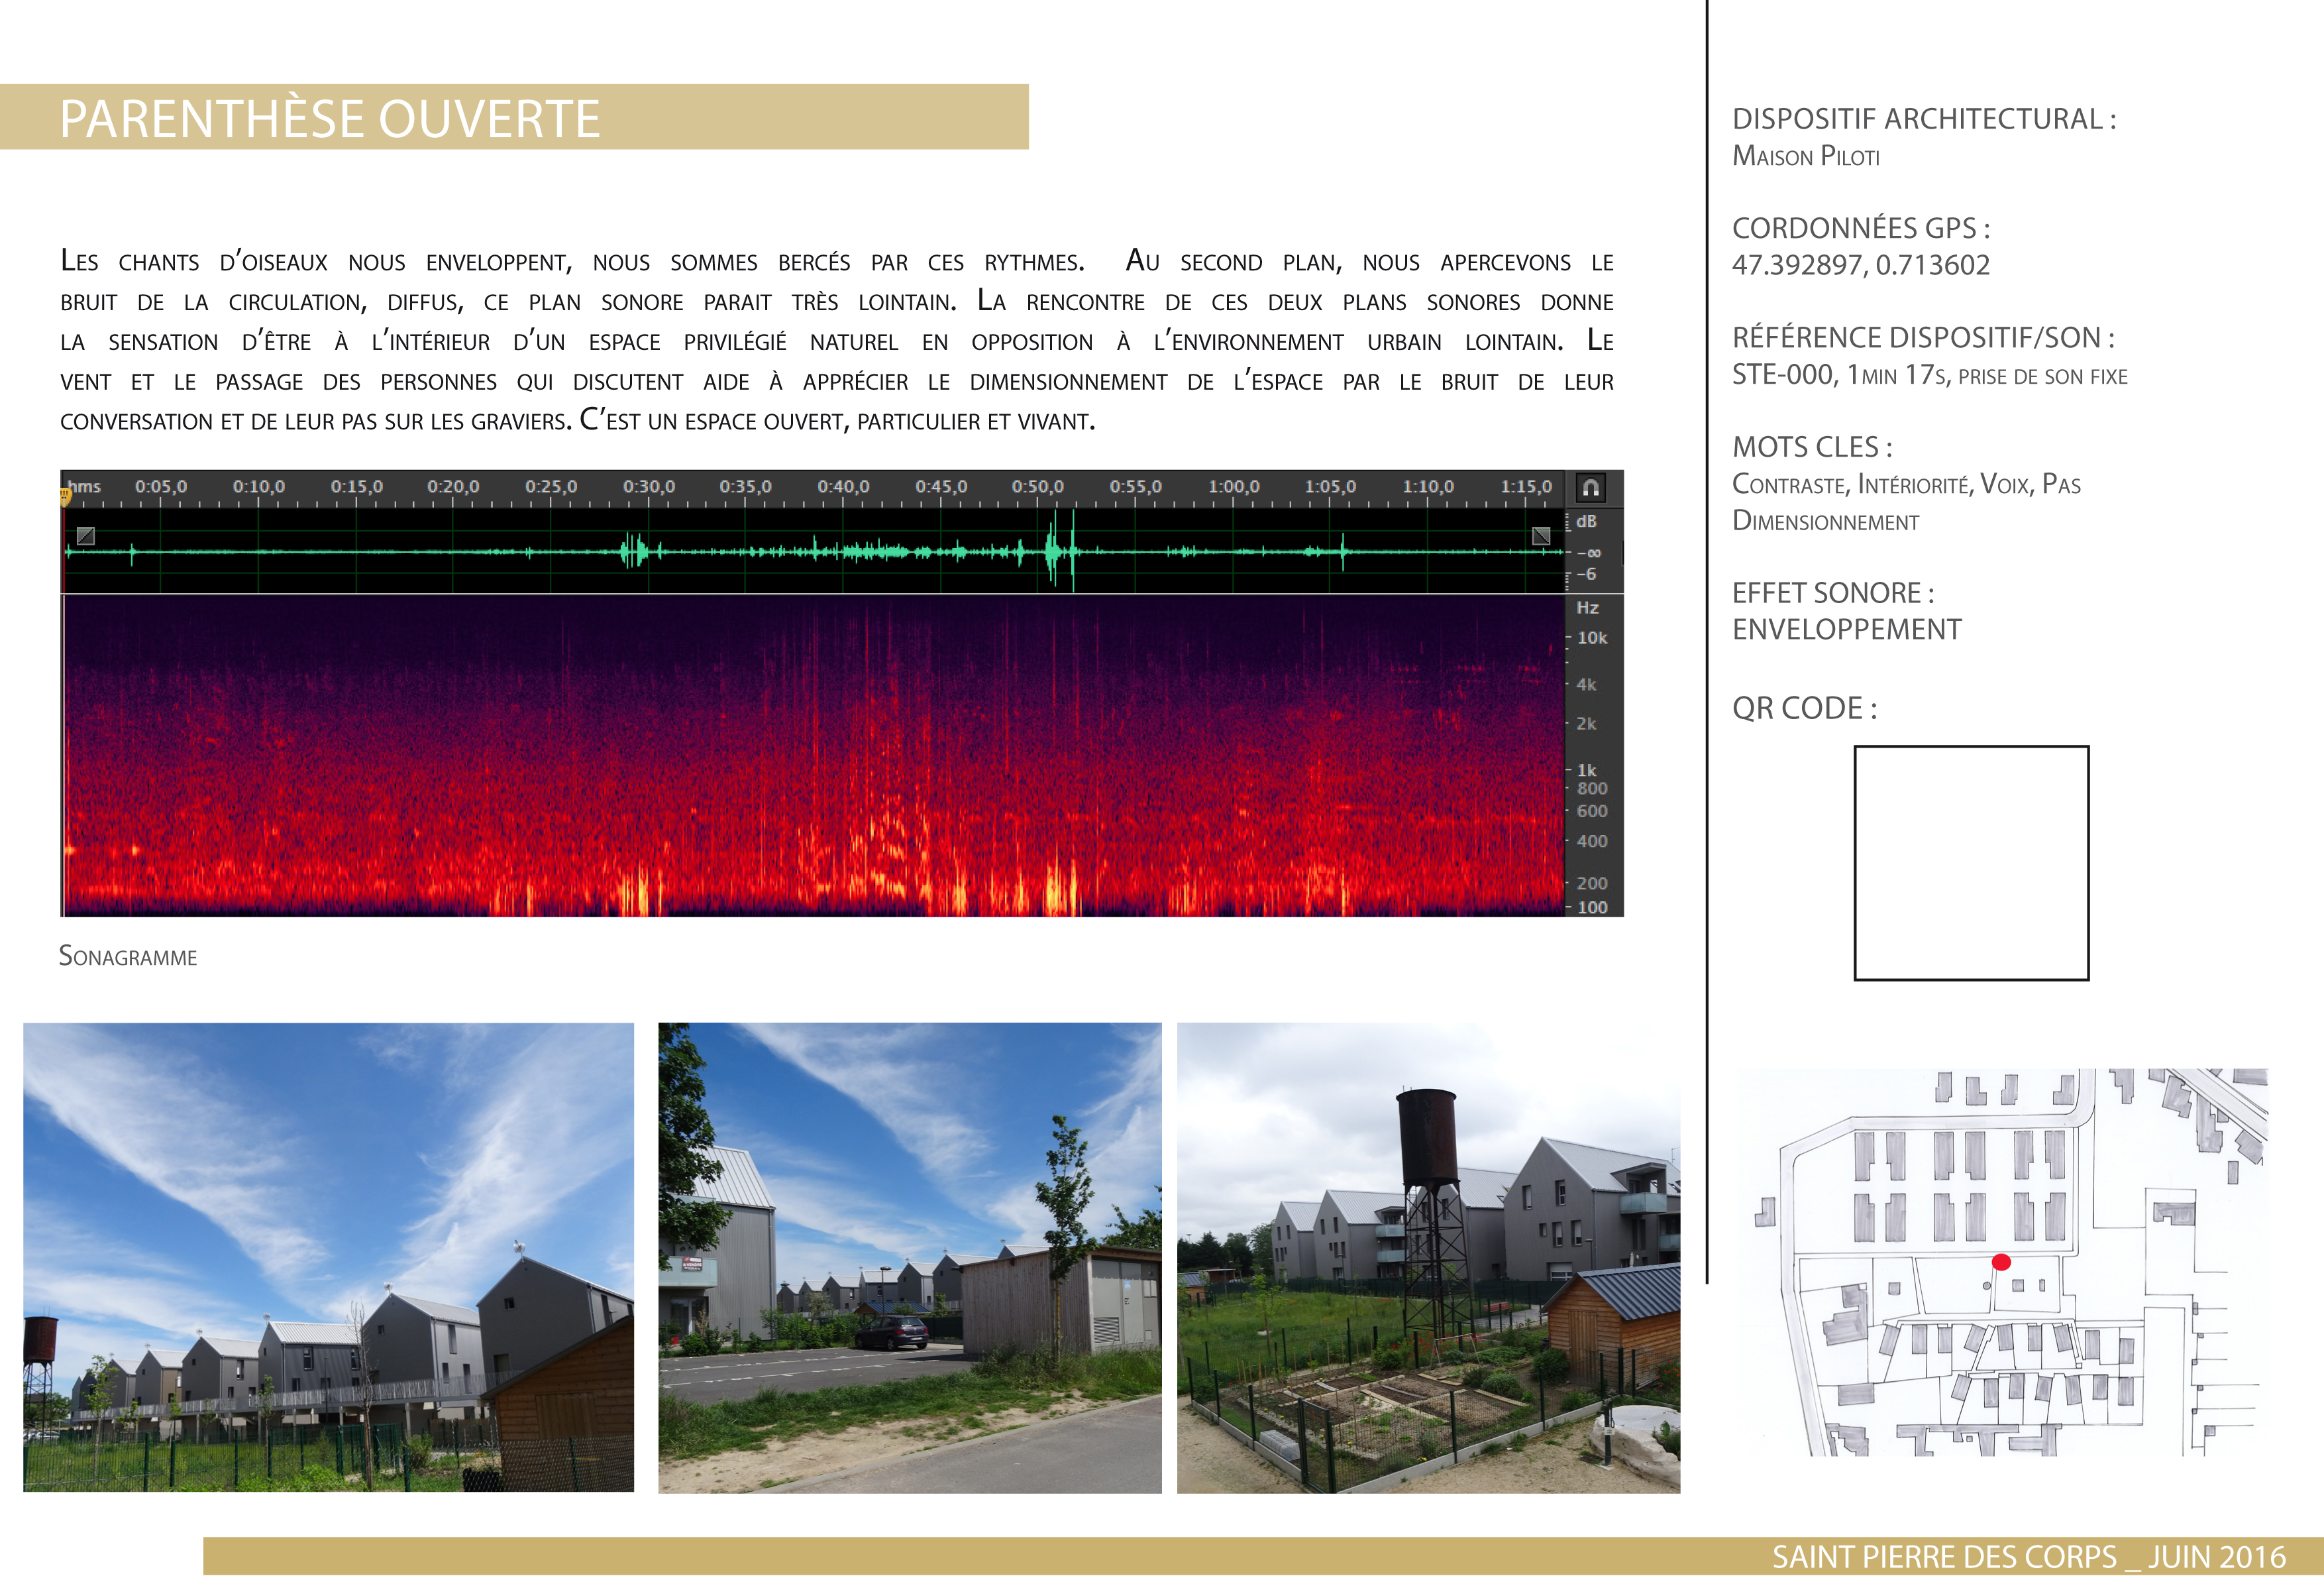Screen dimensions: 2324x1582
Task: Click the 0:05,0 mark on the time ruler
Action: [161, 486]
